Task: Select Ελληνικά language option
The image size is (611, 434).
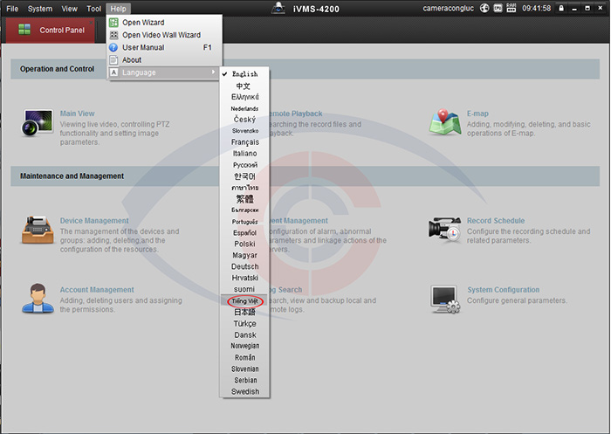Action: (x=244, y=97)
